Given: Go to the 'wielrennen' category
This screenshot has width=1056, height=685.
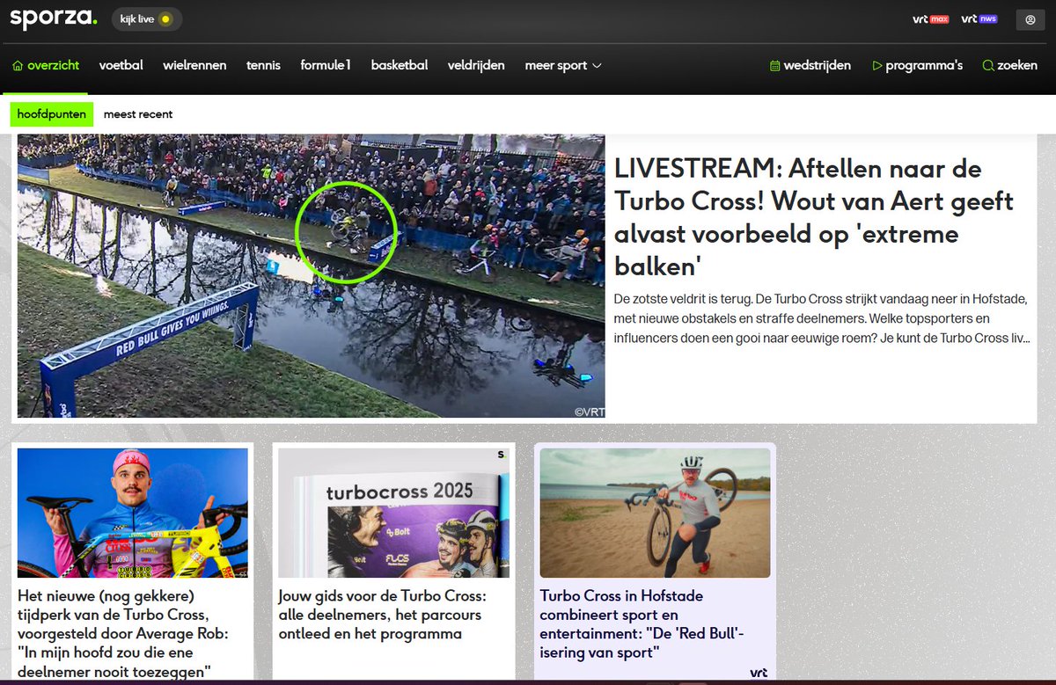Looking at the screenshot, I should (x=194, y=65).
